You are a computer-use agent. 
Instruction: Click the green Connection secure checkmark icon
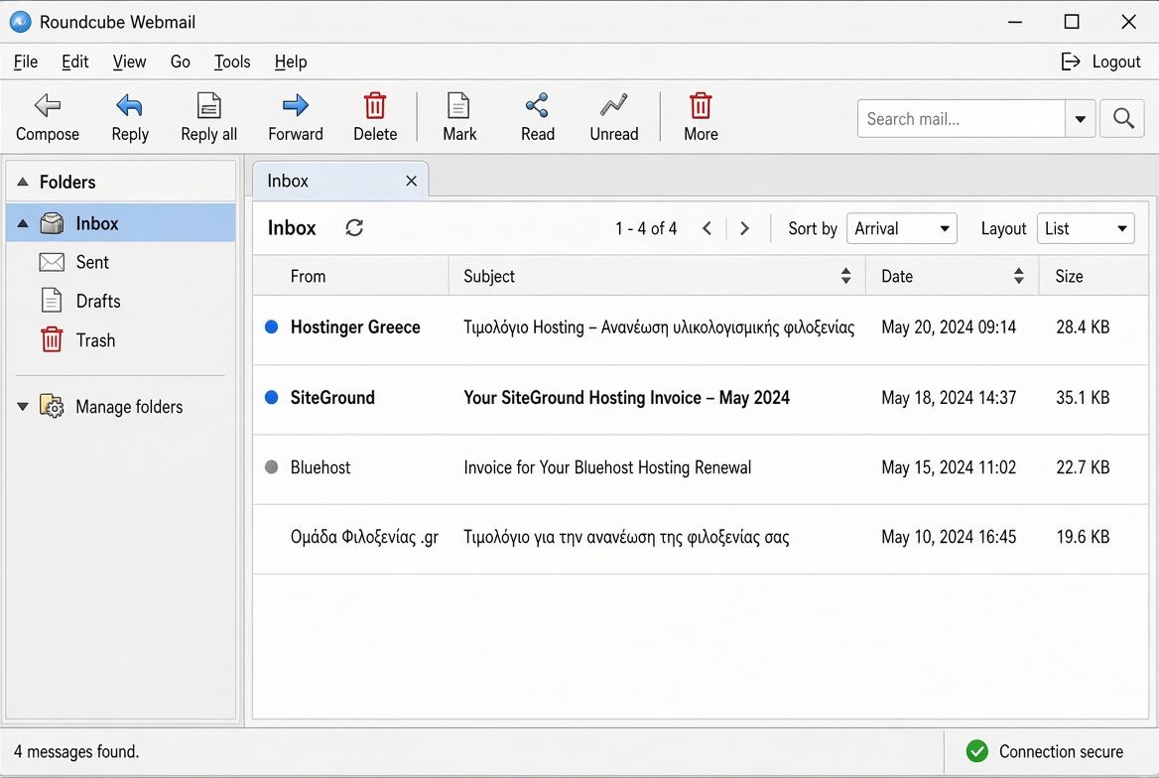[x=977, y=751]
